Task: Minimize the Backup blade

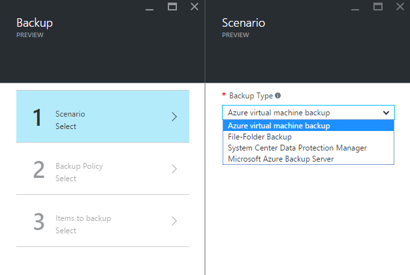Action: [150, 9]
